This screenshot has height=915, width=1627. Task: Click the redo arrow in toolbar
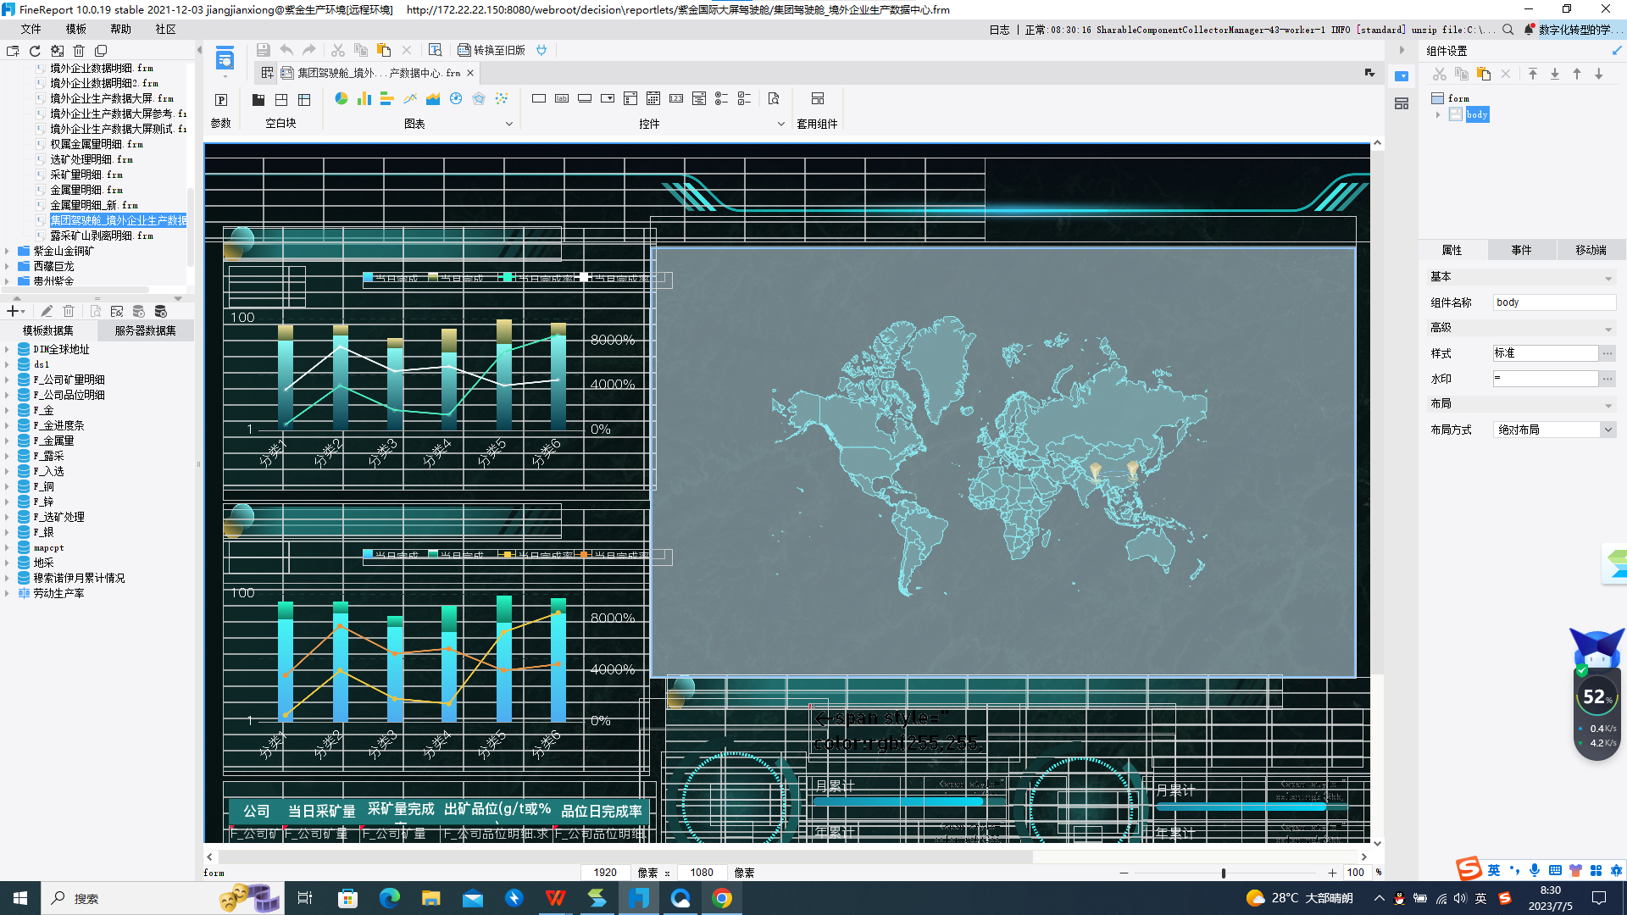point(309,50)
